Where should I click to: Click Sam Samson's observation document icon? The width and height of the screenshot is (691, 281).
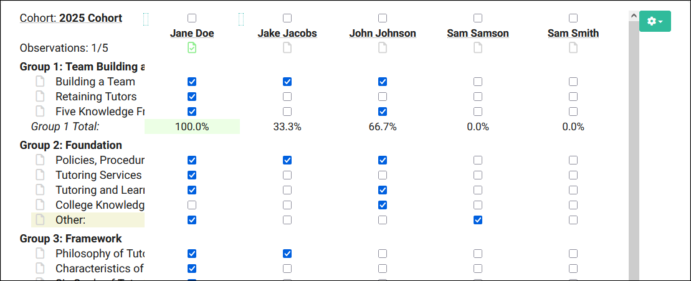coord(478,48)
